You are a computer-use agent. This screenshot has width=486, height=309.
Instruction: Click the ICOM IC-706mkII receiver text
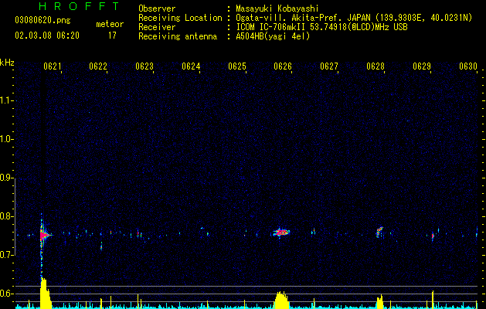321,27
